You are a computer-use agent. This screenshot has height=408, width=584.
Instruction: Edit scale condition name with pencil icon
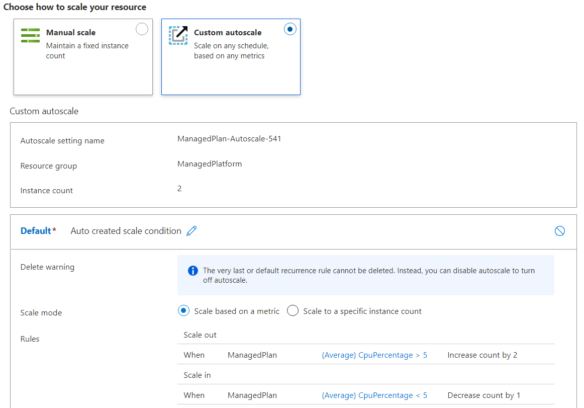tap(191, 231)
